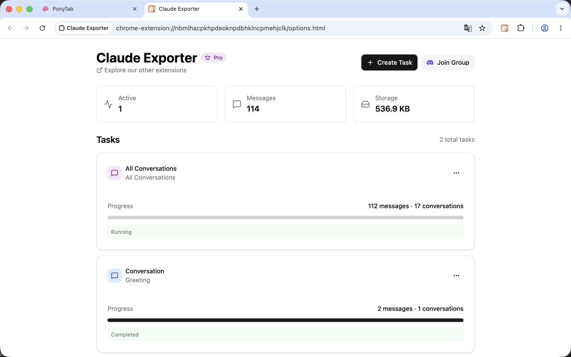Bookmark this page with the star icon
This screenshot has width=571, height=357.
482,28
